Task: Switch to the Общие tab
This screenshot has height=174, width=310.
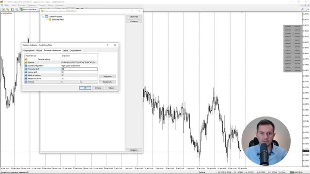Action: point(39,51)
